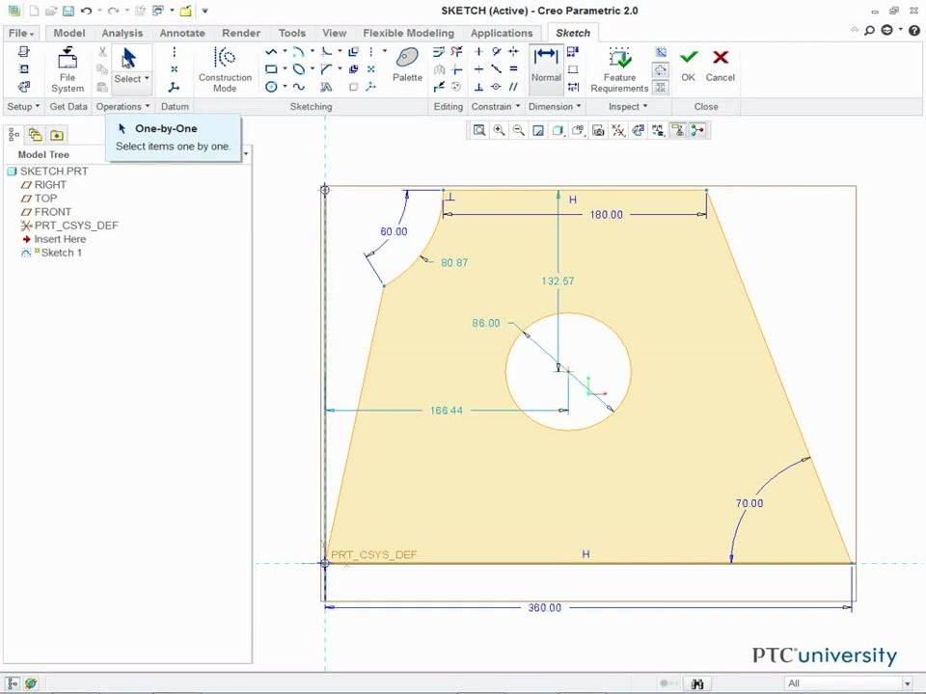
Task: Activate Construction Mode
Action: coord(225,69)
